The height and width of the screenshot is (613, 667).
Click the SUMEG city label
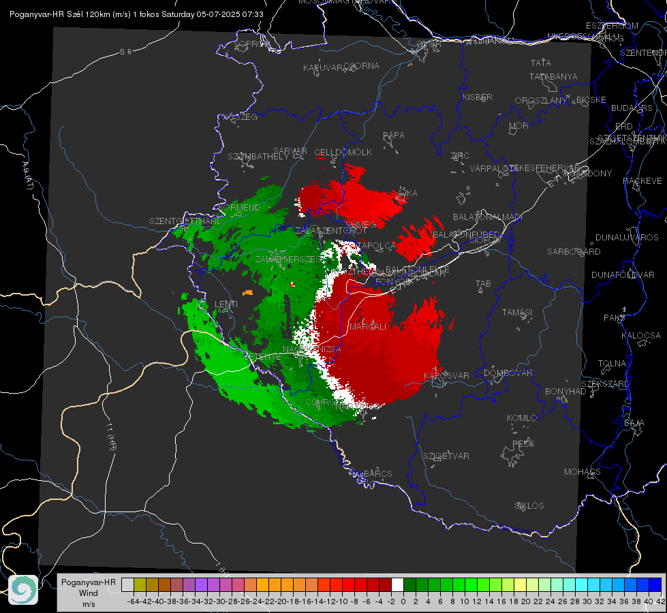360,224
